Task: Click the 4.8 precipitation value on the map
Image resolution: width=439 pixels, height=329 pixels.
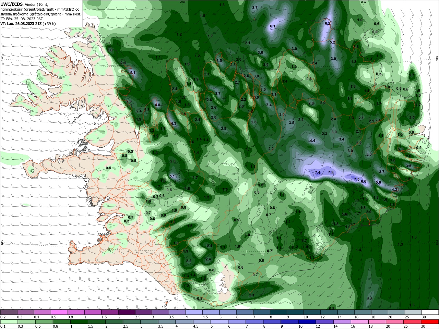Action: click(x=157, y=105)
